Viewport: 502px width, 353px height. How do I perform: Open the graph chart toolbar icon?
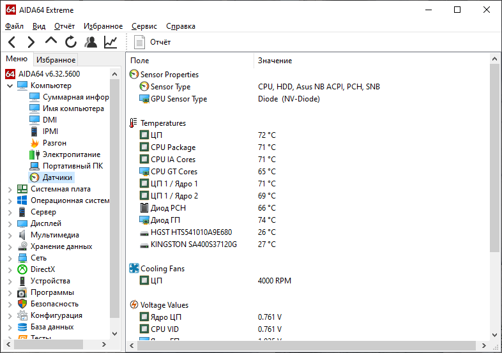pyautogui.click(x=110, y=42)
